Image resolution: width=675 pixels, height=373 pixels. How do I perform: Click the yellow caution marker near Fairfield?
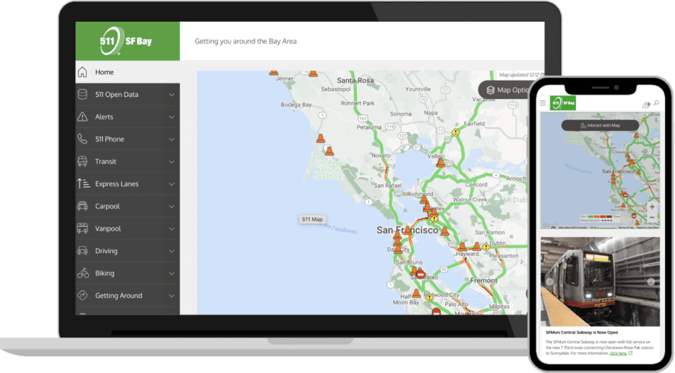coord(455,132)
